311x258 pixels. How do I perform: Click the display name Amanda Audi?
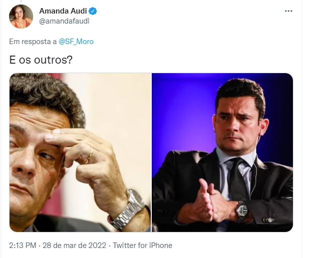tap(63, 11)
